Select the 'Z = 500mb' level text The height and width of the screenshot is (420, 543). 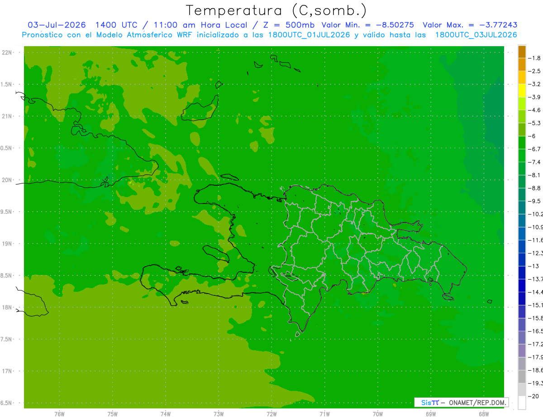(x=288, y=25)
